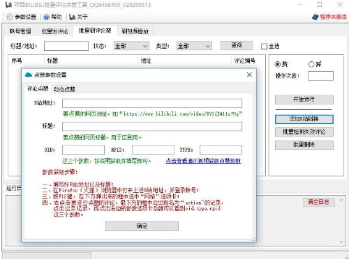Image resolution: width=349 pixels, height=259 pixels.
Task: Click the 批量删除 button
Action: pyautogui.click(x=304, y=145)
